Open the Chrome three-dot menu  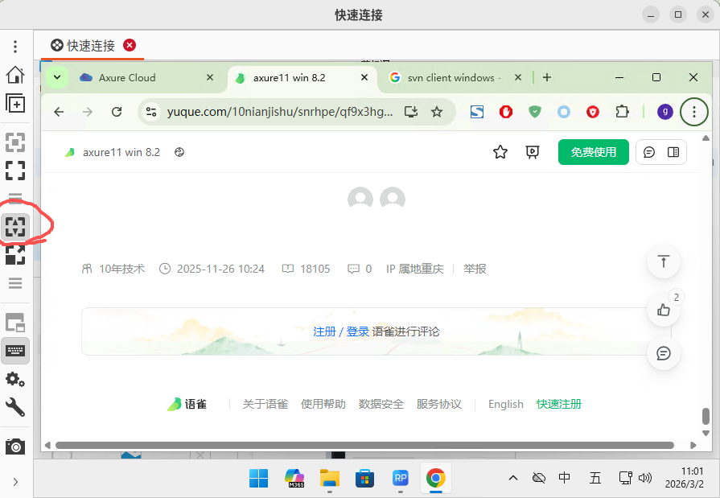(694, 112)
